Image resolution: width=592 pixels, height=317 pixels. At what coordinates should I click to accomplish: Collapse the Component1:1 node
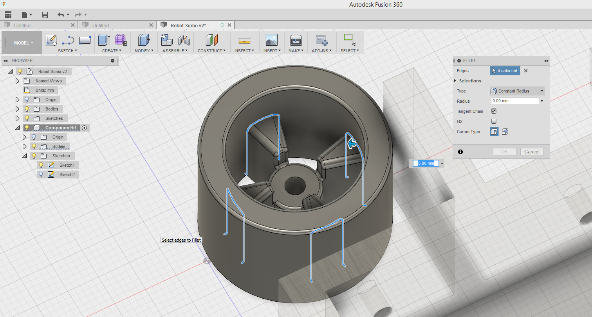click(x=17, y=128)
